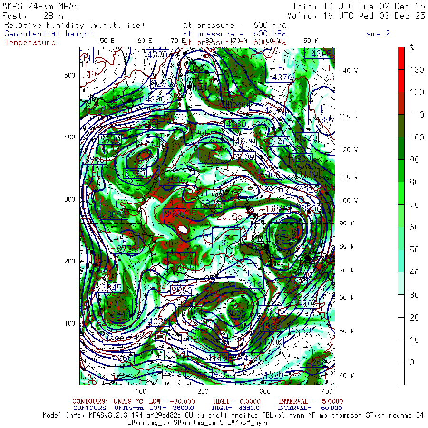This screenshot has width=428, height=428.
Task: Click the 4268 contour label near bottom right
Action: (314, 357)
